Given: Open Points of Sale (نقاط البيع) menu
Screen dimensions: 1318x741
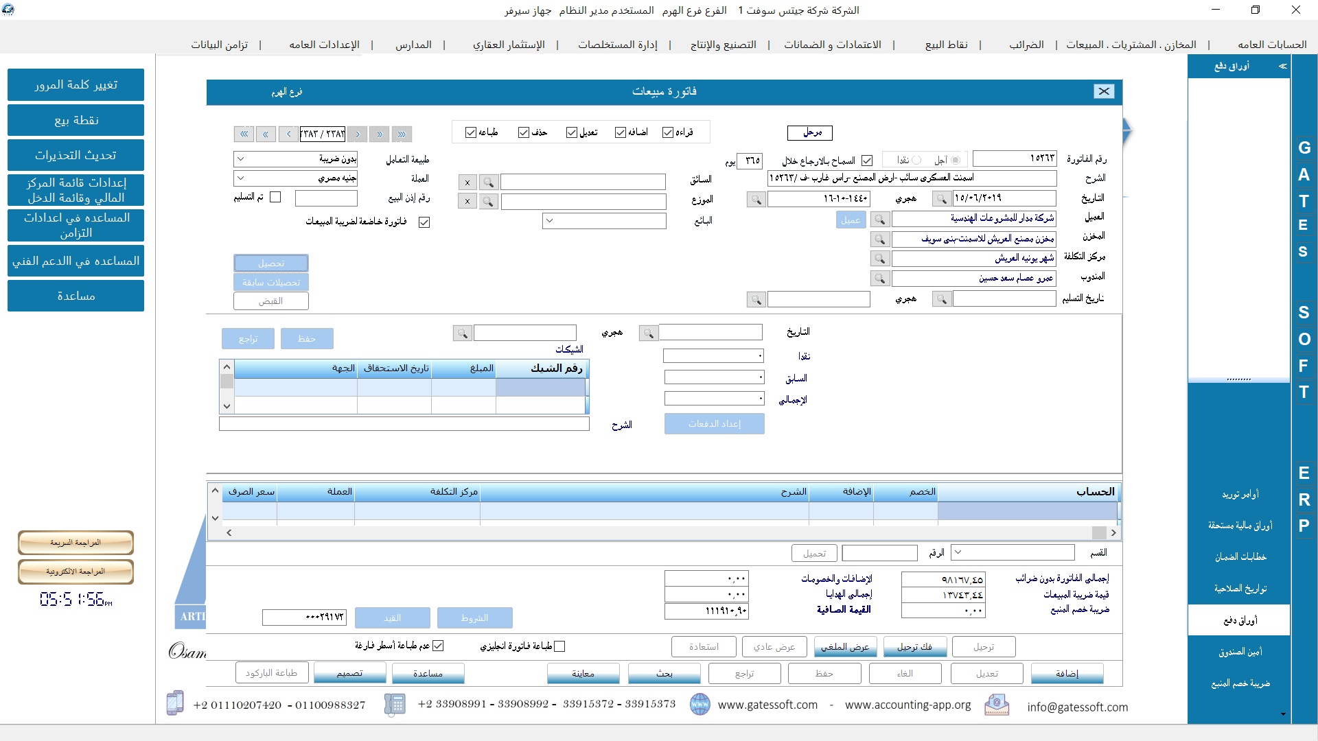Looking at the screenshot, I should tap(946, 45).
